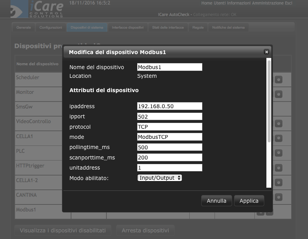Click clock icon in HTTPtrigger row
The image size is (308, 239).
[x=279, y=168]
